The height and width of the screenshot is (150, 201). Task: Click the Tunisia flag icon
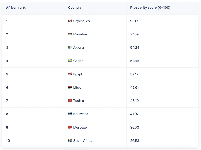click(70, 101)
